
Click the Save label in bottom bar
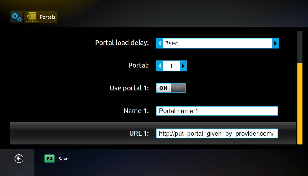click(x=63, y=159)
